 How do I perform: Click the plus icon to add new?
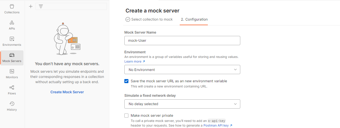31,6
